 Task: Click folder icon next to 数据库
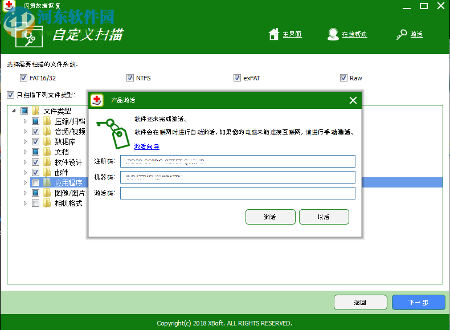(x=47, y=141)
